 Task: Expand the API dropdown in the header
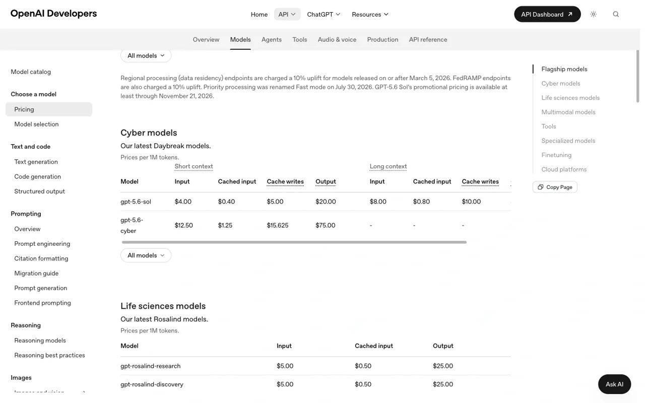click(287, 14)
